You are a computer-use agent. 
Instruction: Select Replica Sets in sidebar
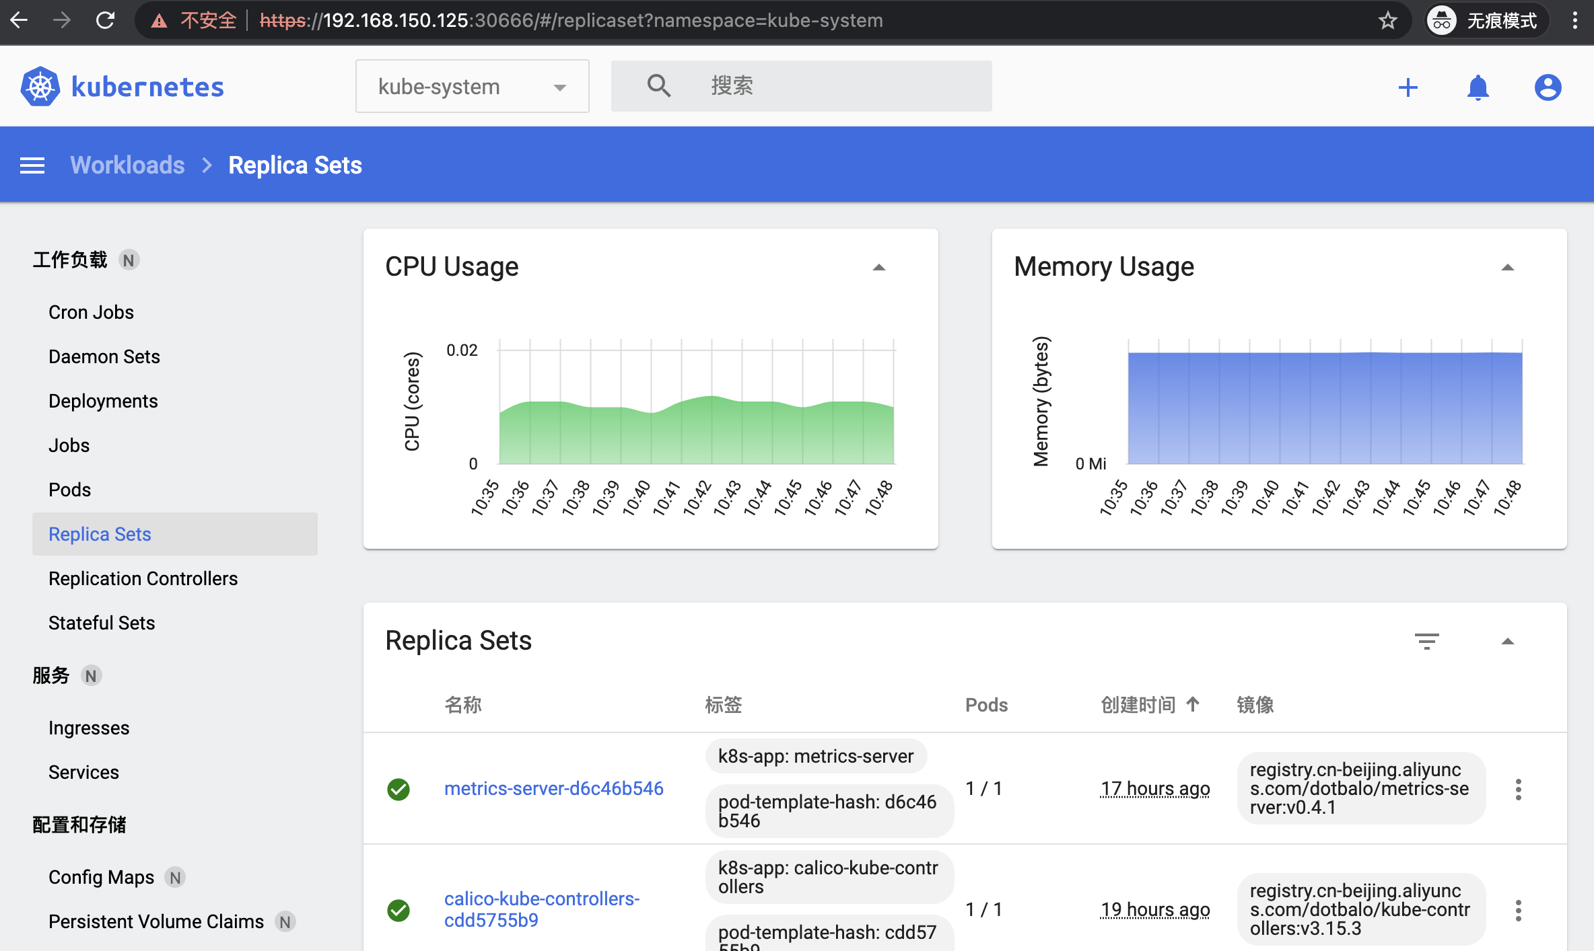(x=174, y=534)
